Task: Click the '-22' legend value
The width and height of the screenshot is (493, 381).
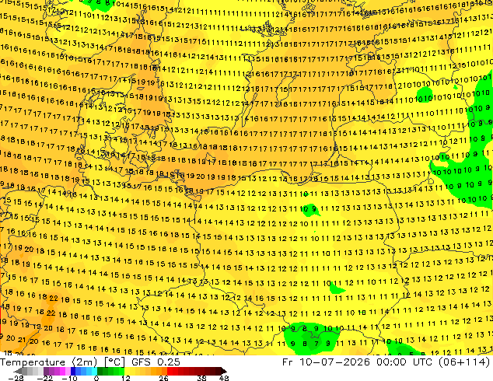Action: click(44, 378)
